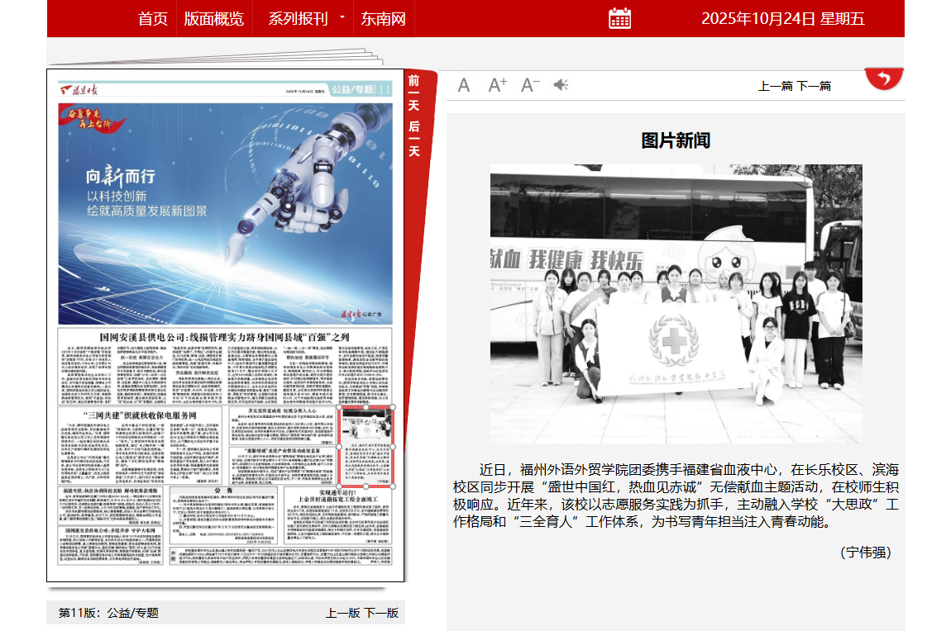
Task: Go to previous article 上一篇
Action: (x=776, y=86)
